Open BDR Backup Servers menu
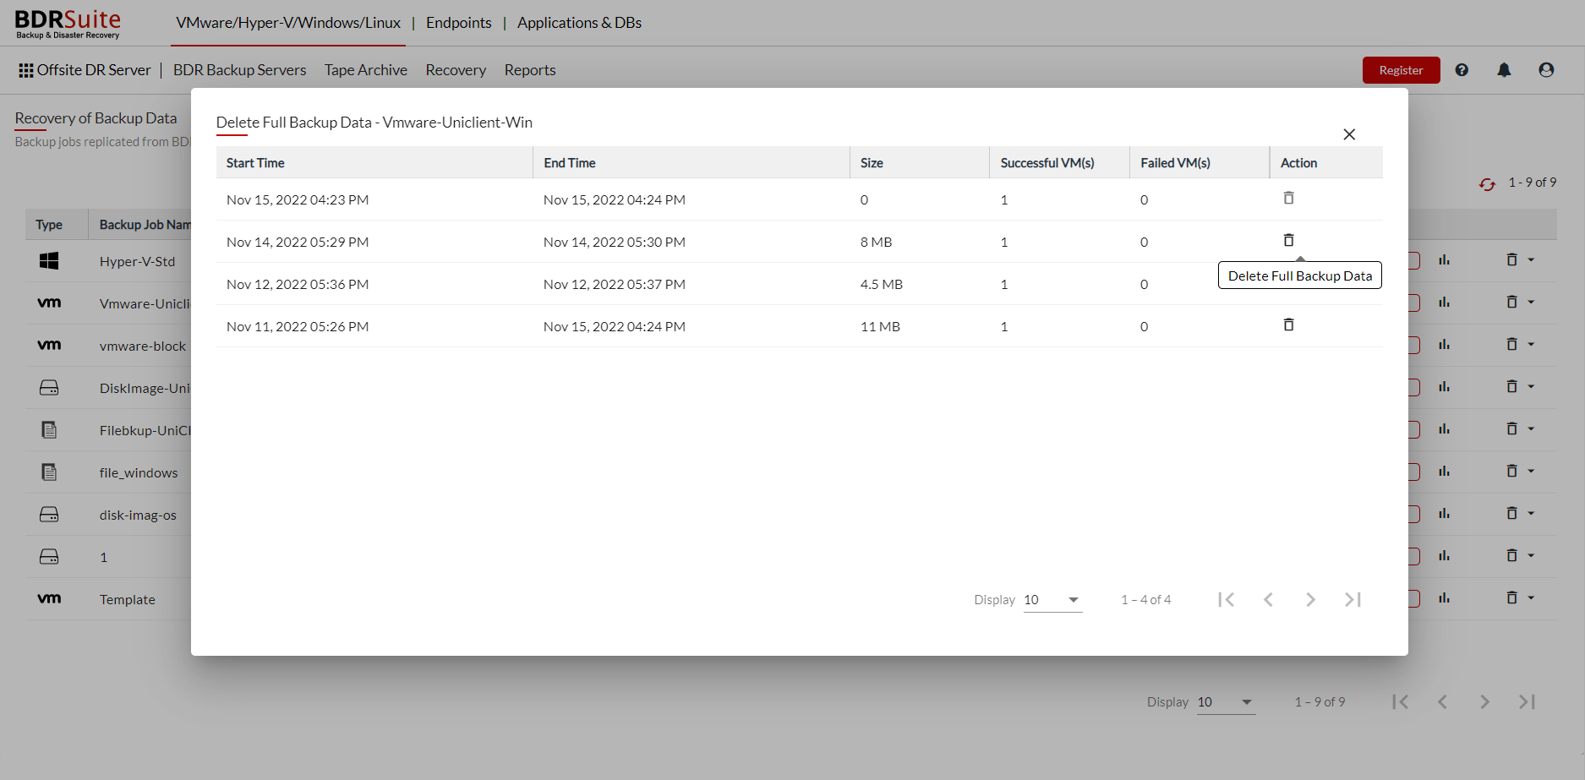The image size is (1585, 780). [x=239, y=70]
